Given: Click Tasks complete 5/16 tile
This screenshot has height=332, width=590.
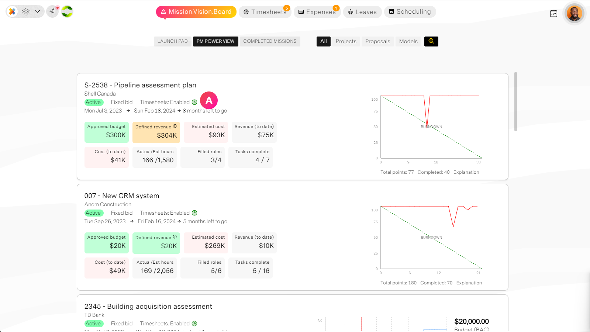Looking at the screenshot, I should coord(251,268).
